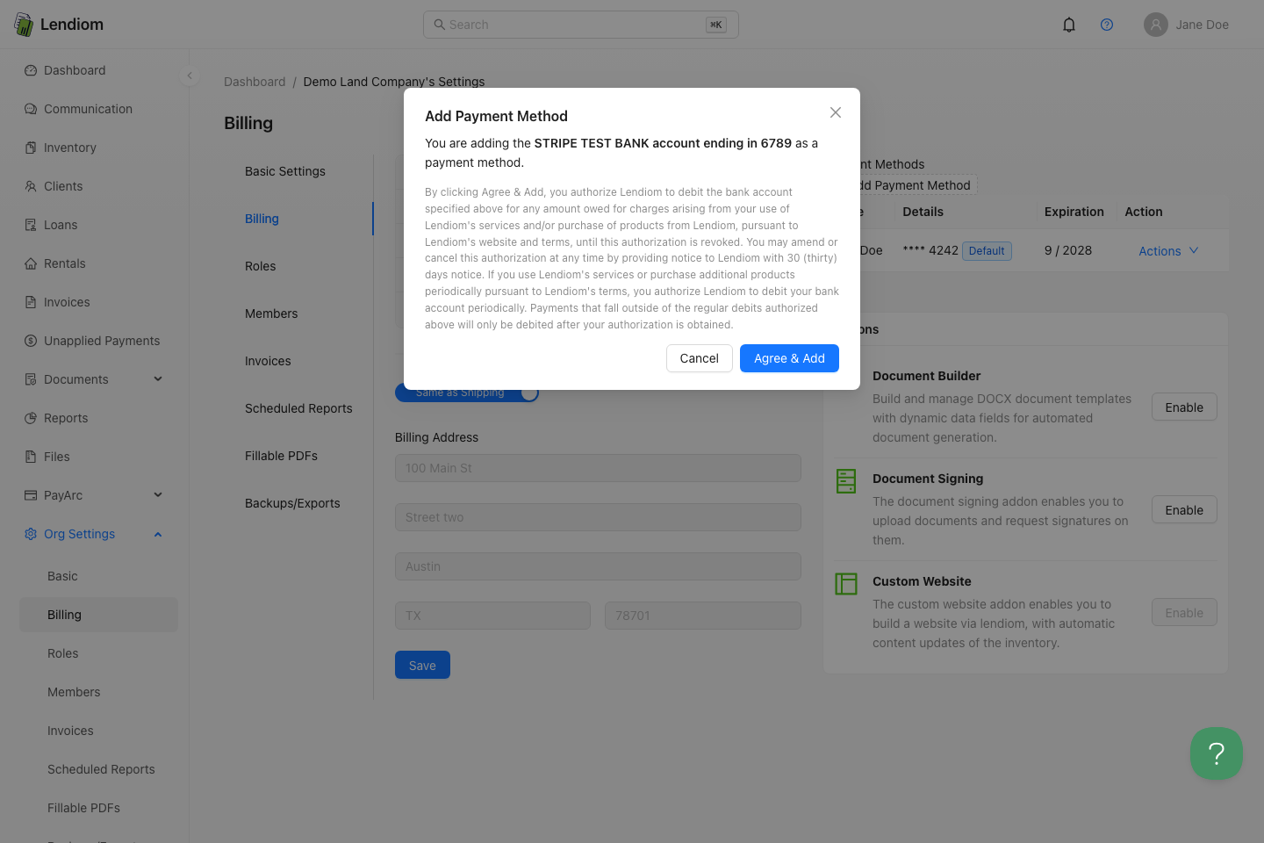This screenshot has width=1264, height=843.
Task: Click the Expiration column header
Action: 1074,212
